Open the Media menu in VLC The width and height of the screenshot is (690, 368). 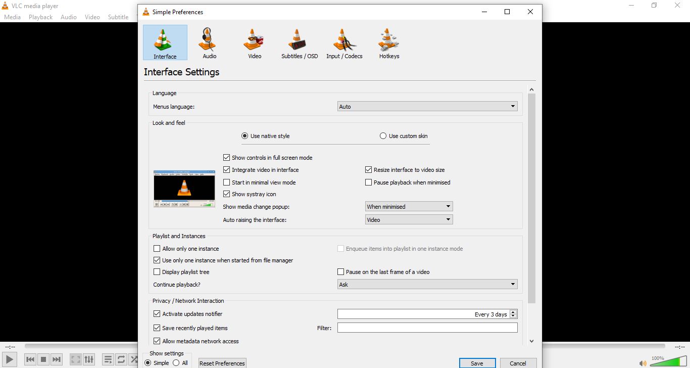12,17
